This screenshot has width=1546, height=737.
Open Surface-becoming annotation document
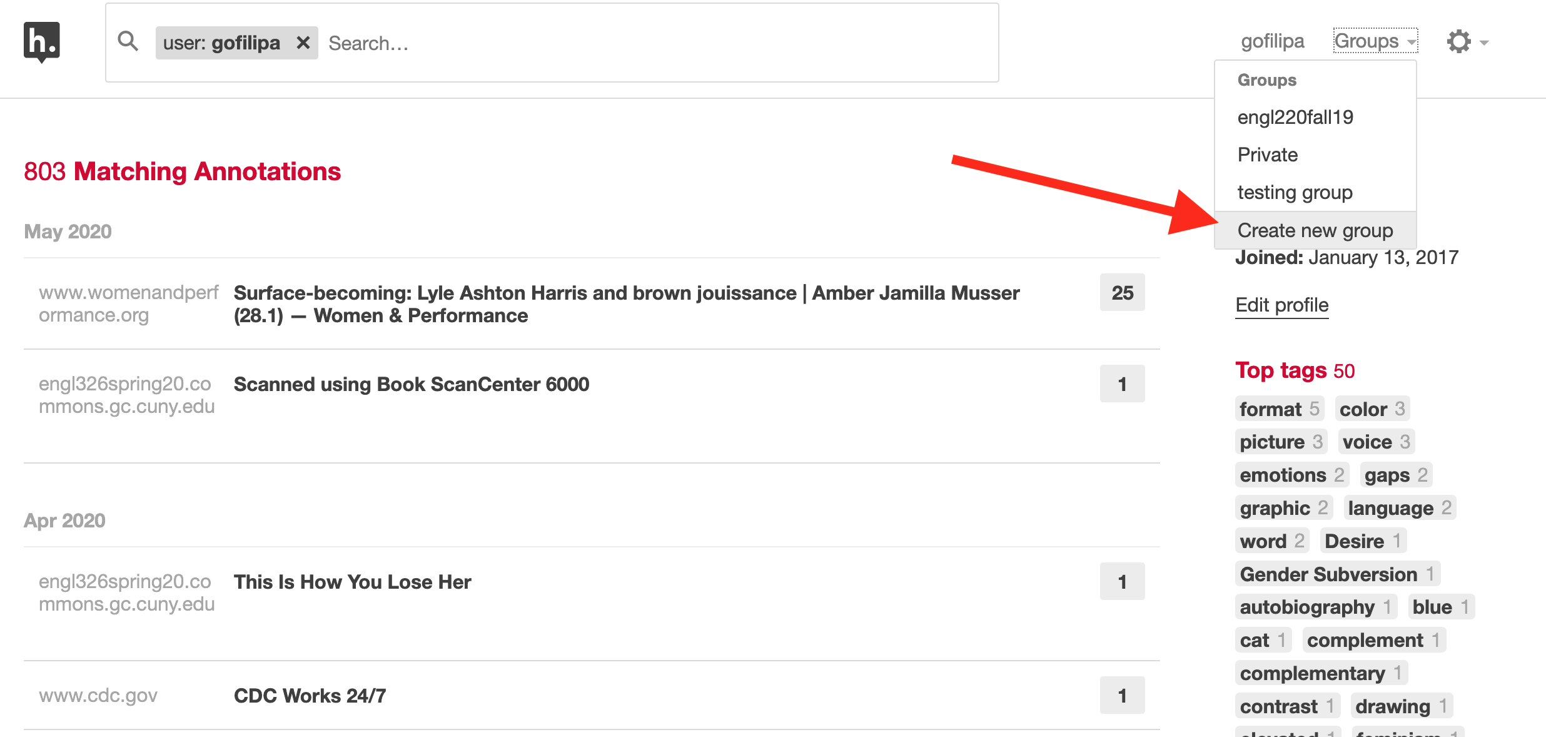[626, 304]
